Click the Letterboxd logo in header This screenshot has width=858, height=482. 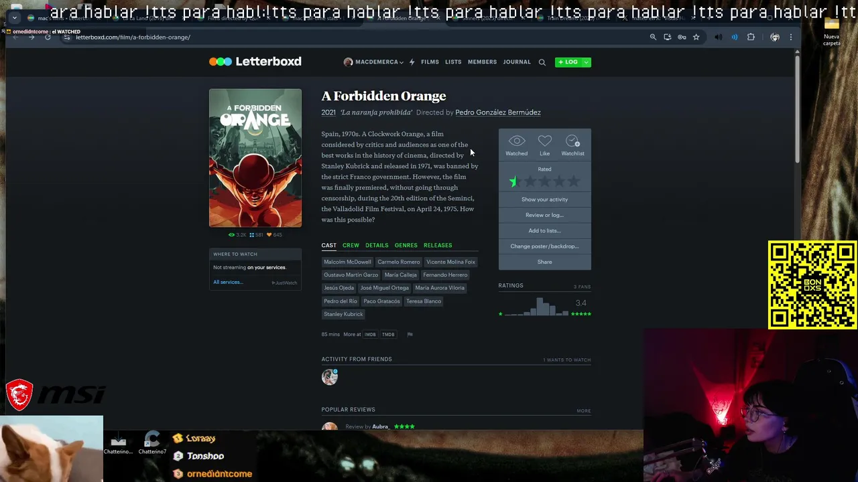[255, 62]
